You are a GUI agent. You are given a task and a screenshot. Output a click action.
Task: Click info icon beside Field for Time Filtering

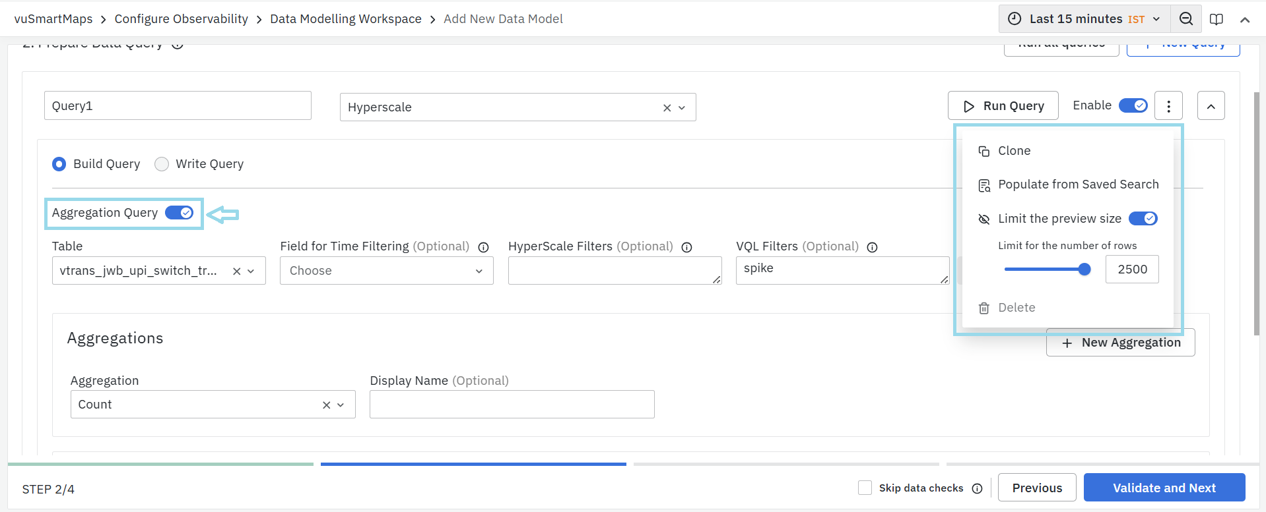click(x=483, y=247)
